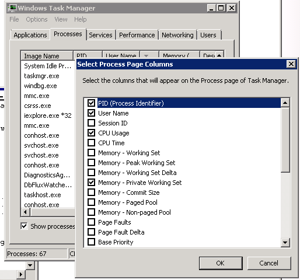The height and width of the screenshot is (280, 300).
Task: Uncheck the CPU Usage column checkbox
Action: pos(91,133)
